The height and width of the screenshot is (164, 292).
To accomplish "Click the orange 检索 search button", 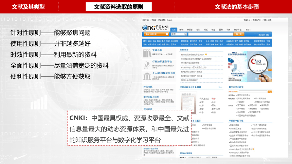I will click(239, 34).
